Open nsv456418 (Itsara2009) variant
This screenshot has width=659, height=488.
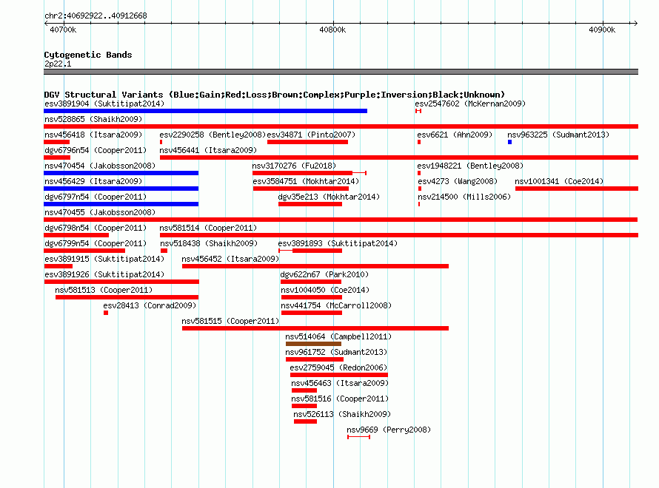point(93,135)
